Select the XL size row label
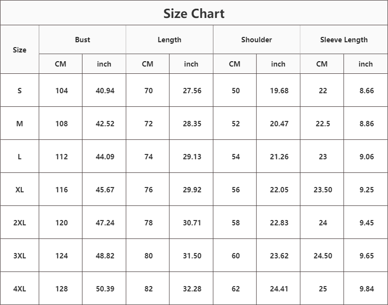 [19, 190]
